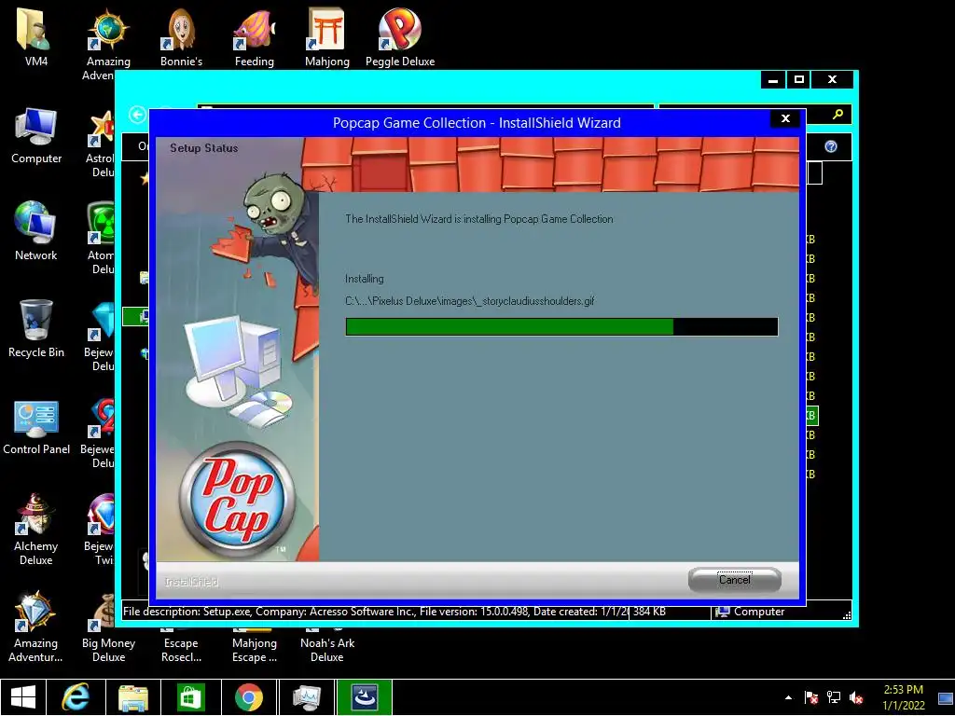Screen dimensions: 955x716
Task: Click the back arrow in Explorer window
Action: tap(138, 115)
